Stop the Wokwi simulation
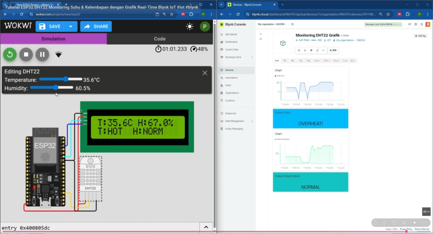433x234 pixels. pyautogui.click(x=26, y=55)
